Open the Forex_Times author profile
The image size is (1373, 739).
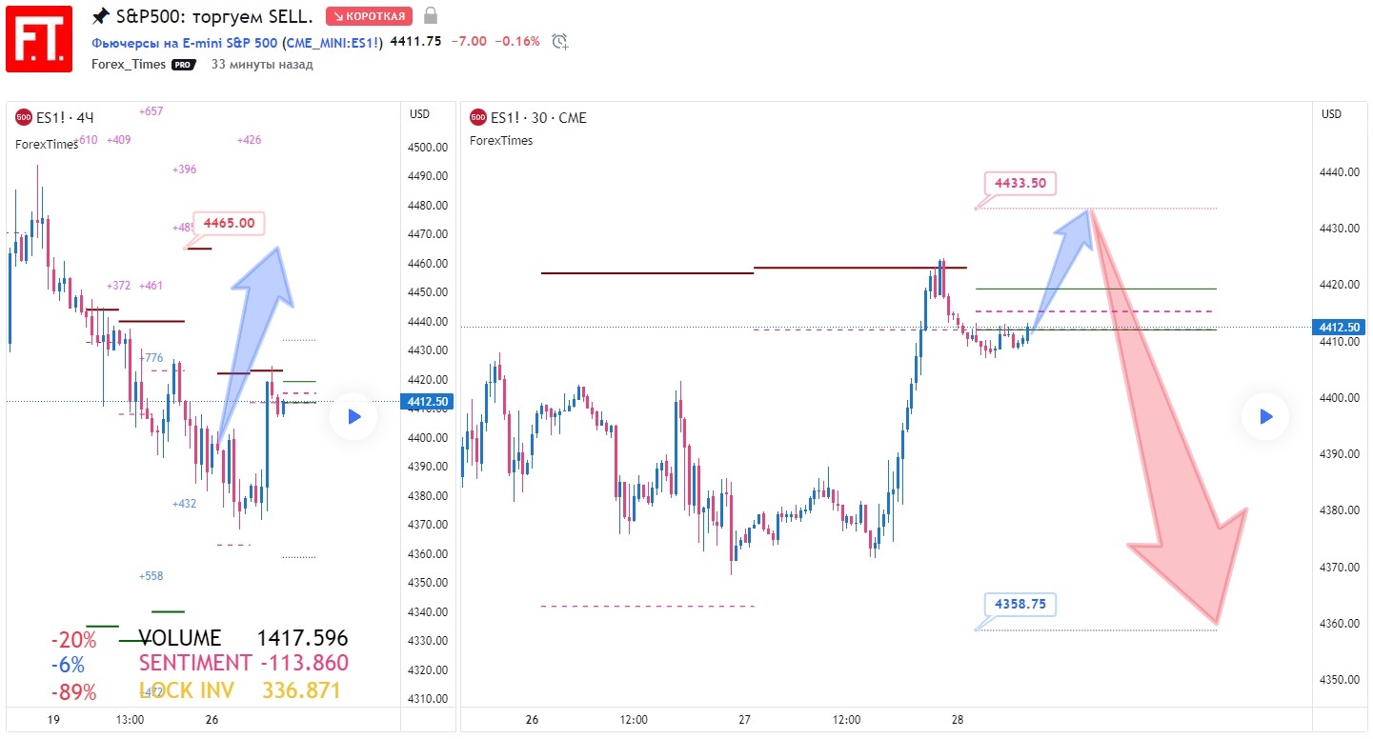tap(129, 65)
